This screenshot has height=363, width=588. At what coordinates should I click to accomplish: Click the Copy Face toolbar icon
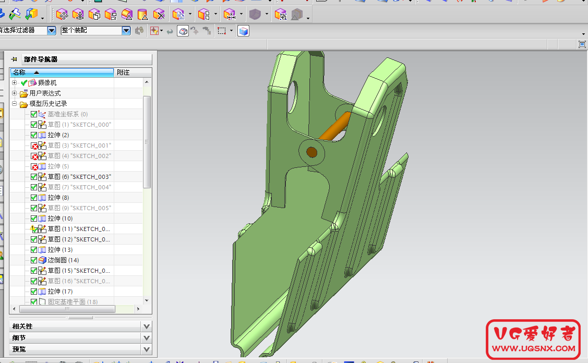[x=178, y=15]
